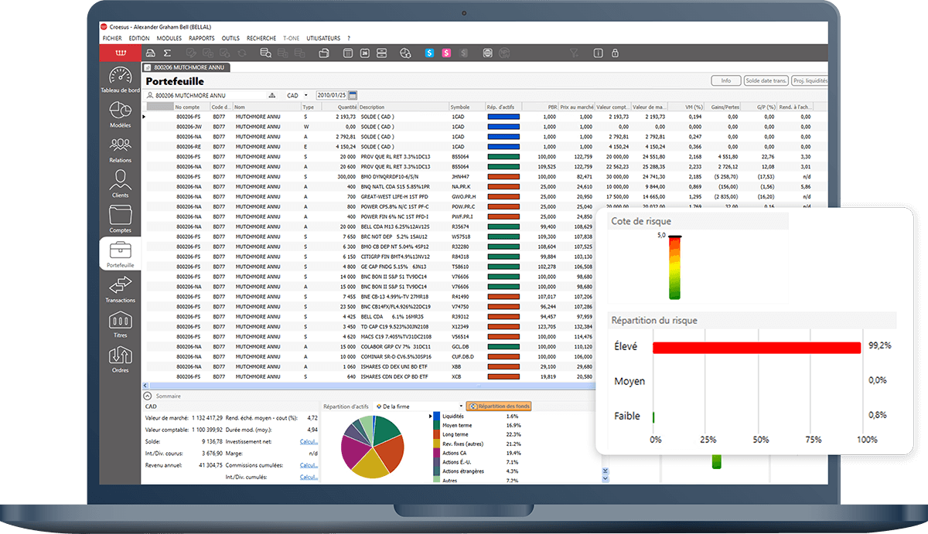Sort by the Symbole column header
This screenshot has width=928, height=534.
(x=466, y=107)
